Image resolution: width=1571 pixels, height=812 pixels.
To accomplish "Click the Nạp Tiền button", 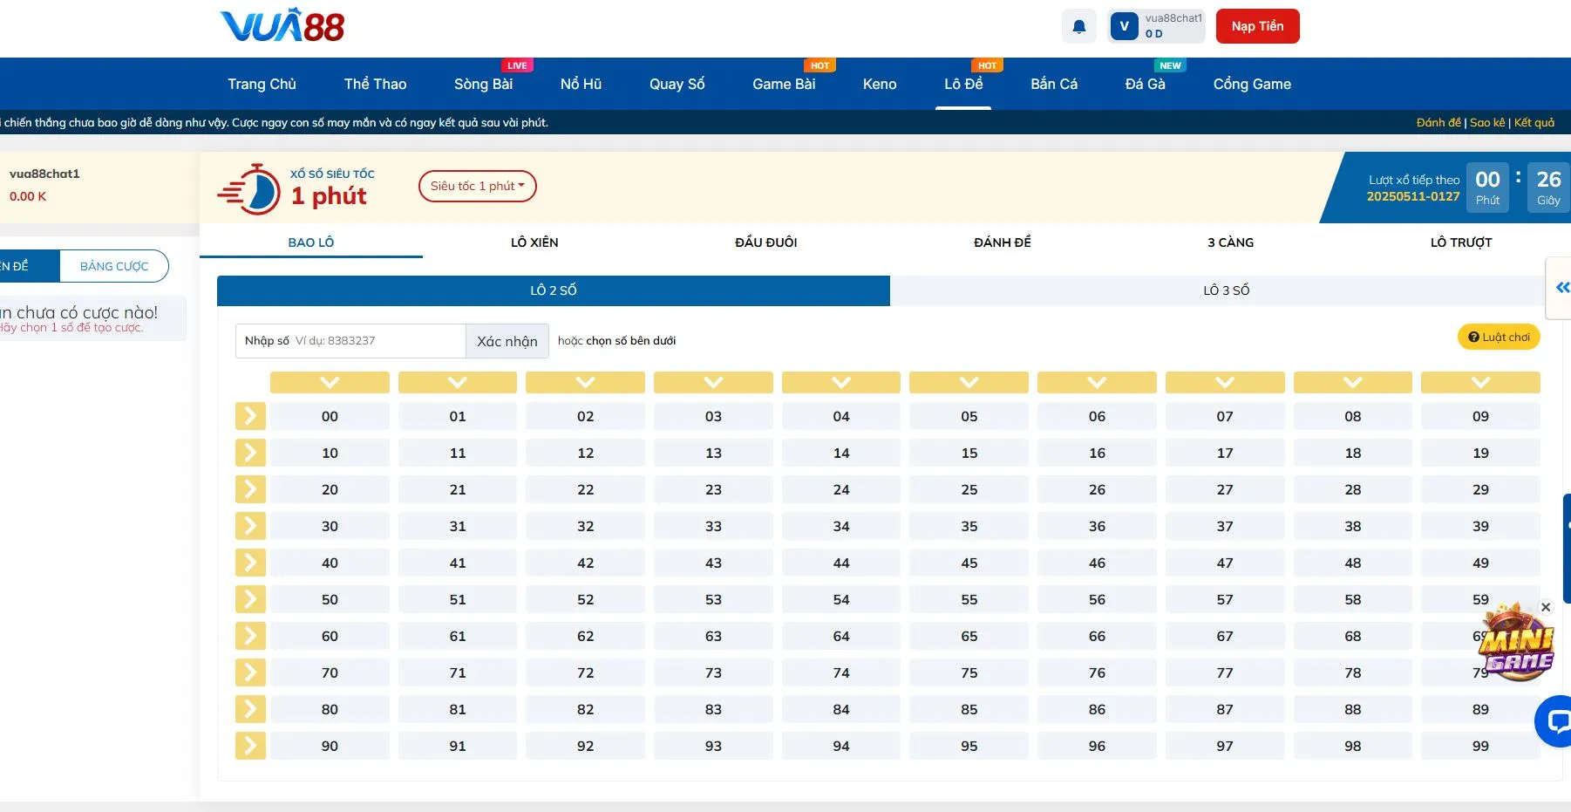I will 1257,26.
